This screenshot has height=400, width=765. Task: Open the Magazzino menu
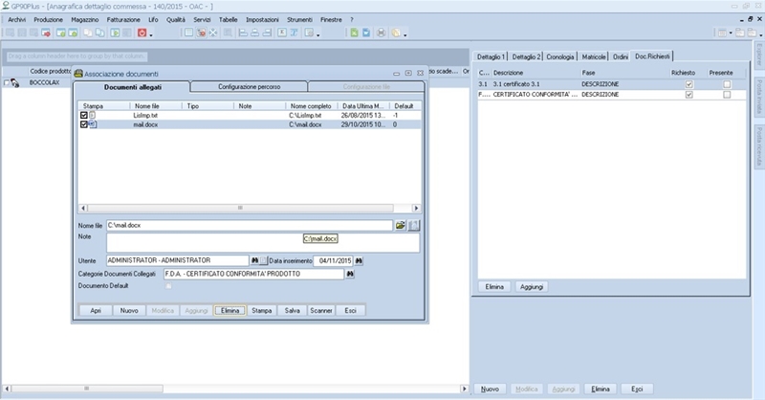pyautogui.click(x=84, y=19)
